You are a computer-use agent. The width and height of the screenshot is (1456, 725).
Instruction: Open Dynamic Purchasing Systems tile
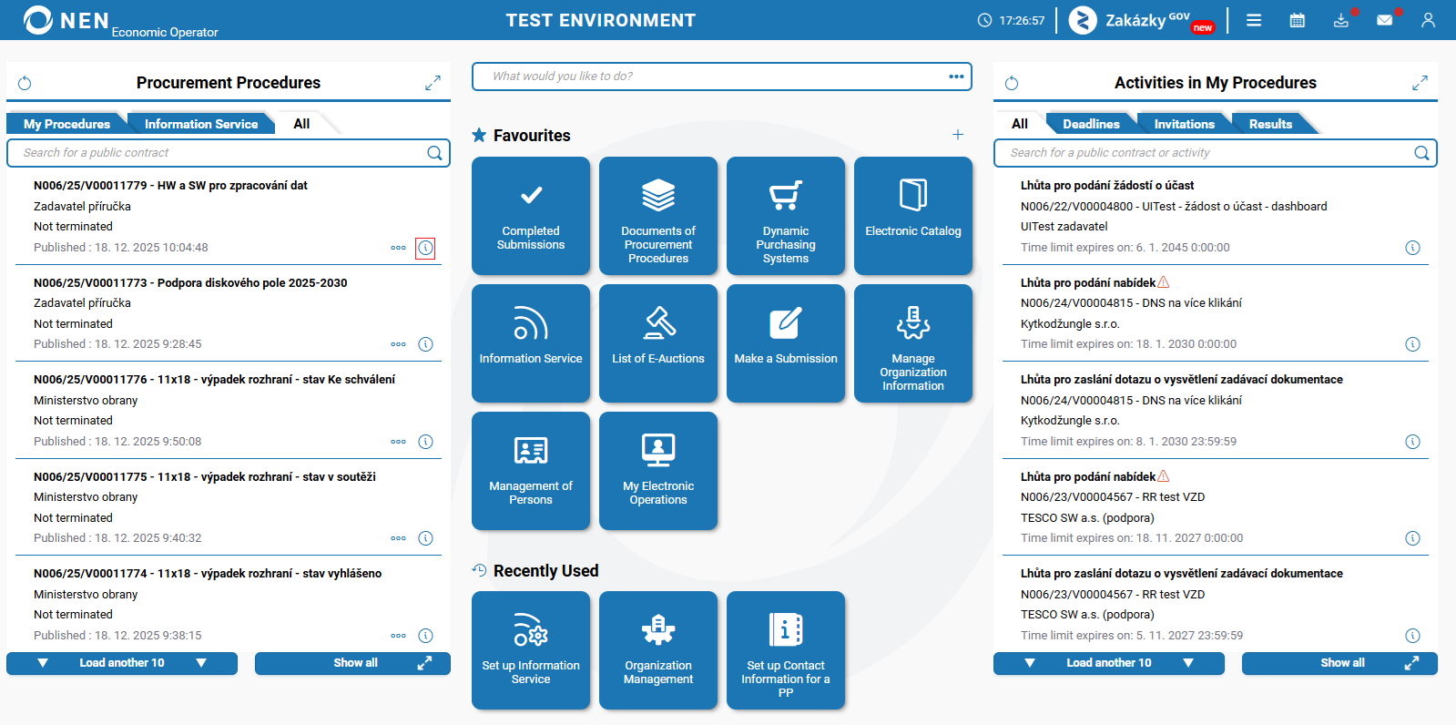pyautogui.click(x=786, y=216)
